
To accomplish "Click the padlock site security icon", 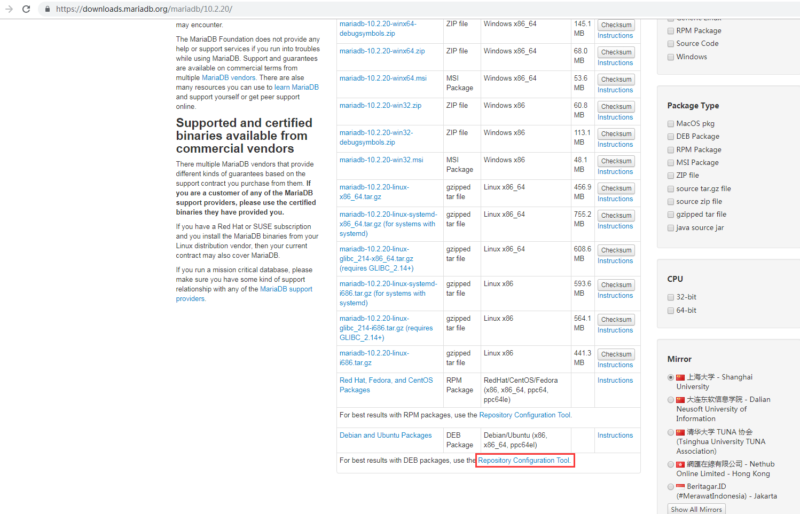I will click(x=48, y=9).
